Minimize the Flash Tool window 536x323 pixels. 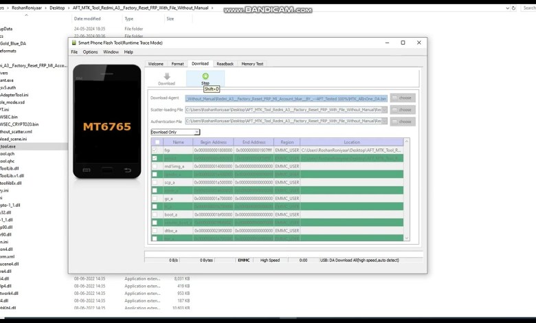pyautogui.click(x=388, y=43)
